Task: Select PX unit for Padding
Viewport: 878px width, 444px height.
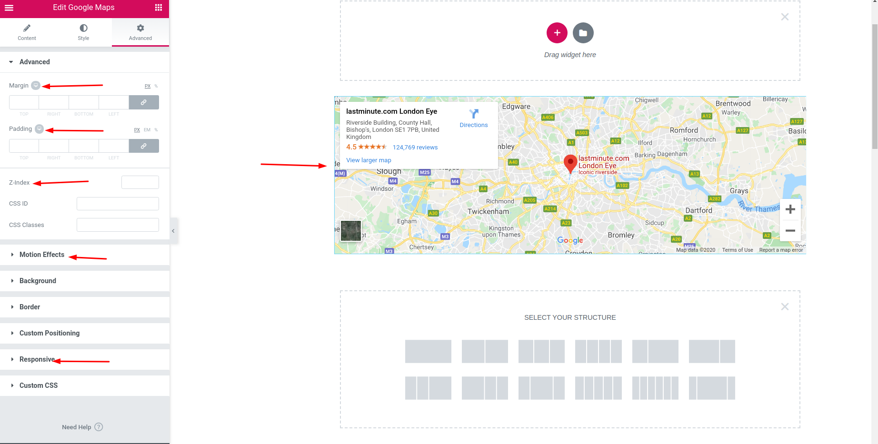Action: pyautogui.click(x=137, y=130)
